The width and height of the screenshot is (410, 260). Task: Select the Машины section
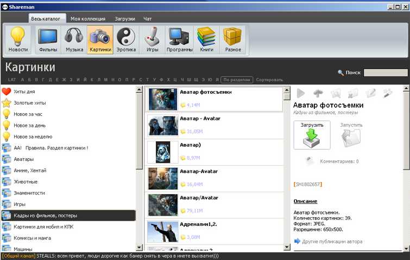pos(68,248)
